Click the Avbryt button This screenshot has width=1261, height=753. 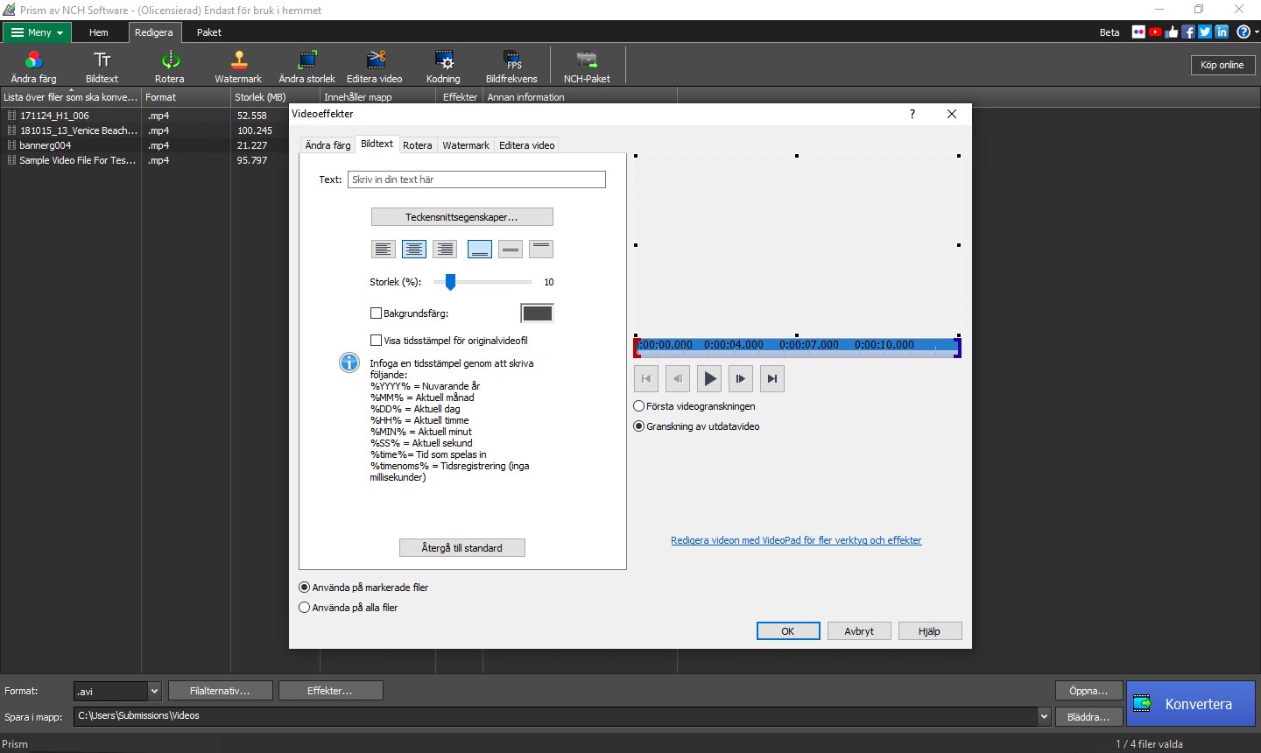tap(859, 631)
